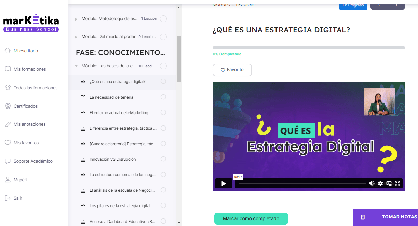Open lesson La necesidad de tenerla

point(111,97)
